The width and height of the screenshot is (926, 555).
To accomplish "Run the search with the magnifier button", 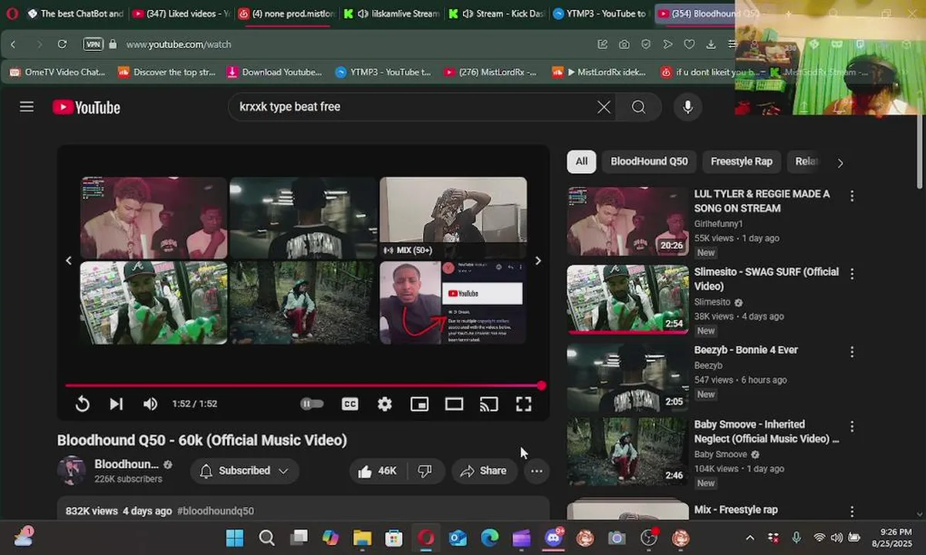I will coord(638,107).
